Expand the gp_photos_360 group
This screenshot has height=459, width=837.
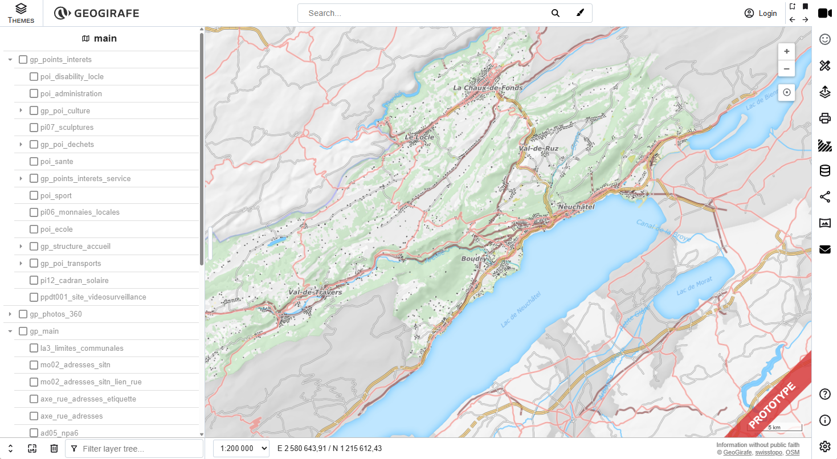pyautogui.click(x=10, y=314)
